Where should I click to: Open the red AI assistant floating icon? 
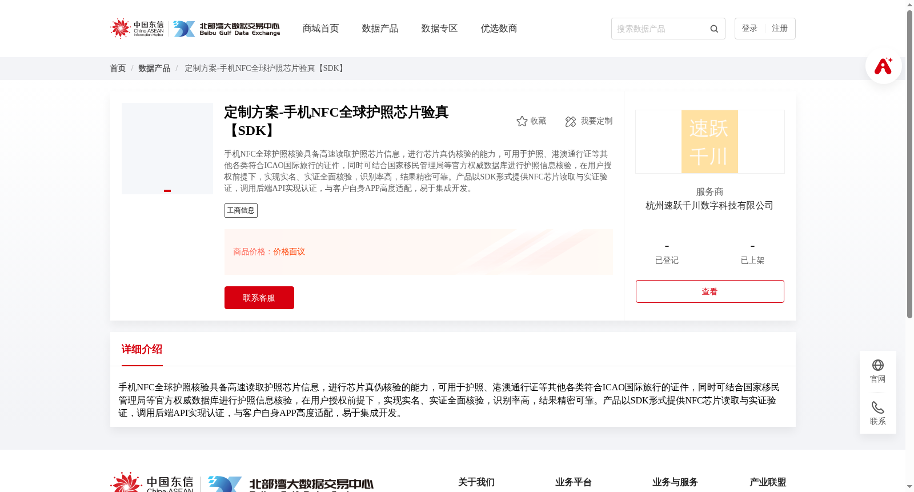tap(883, 66)
